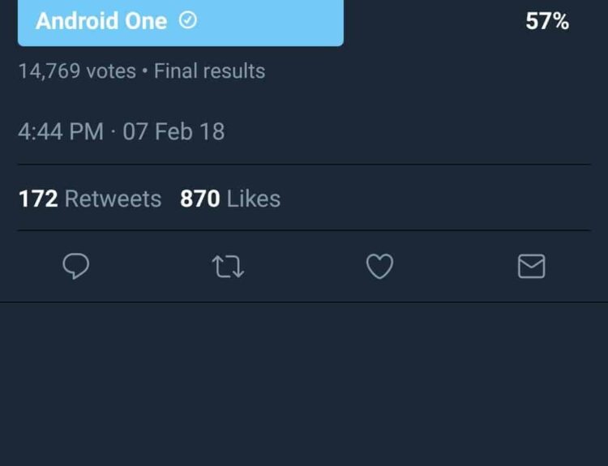Click the number 870 in the stats row
This screenshot has width=608, height=466.
(x=199, y=199)
